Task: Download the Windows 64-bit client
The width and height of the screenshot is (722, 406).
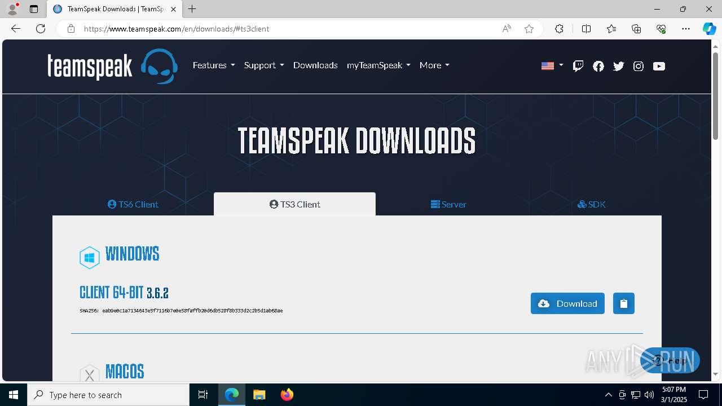Action: pyautogui.click(x=567, y=303)
